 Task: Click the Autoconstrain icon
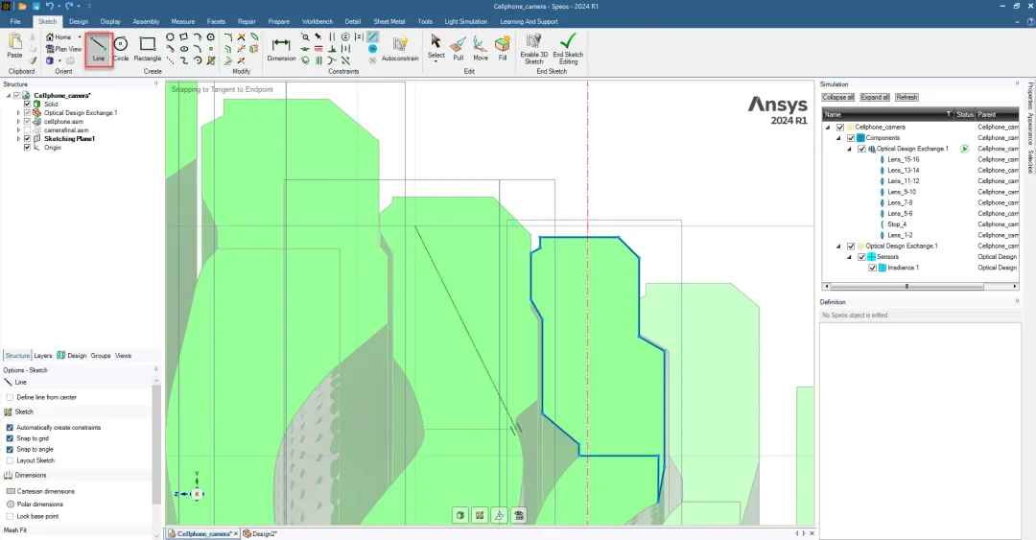pos(400,45)
